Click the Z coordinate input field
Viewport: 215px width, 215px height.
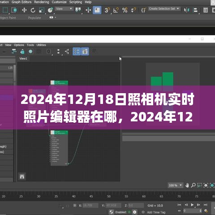pos(136,206)
